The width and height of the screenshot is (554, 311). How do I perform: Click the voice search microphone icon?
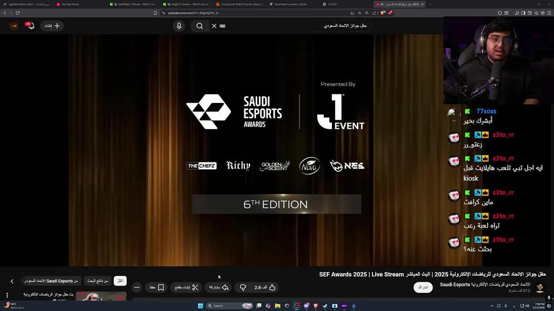[179, 26]
